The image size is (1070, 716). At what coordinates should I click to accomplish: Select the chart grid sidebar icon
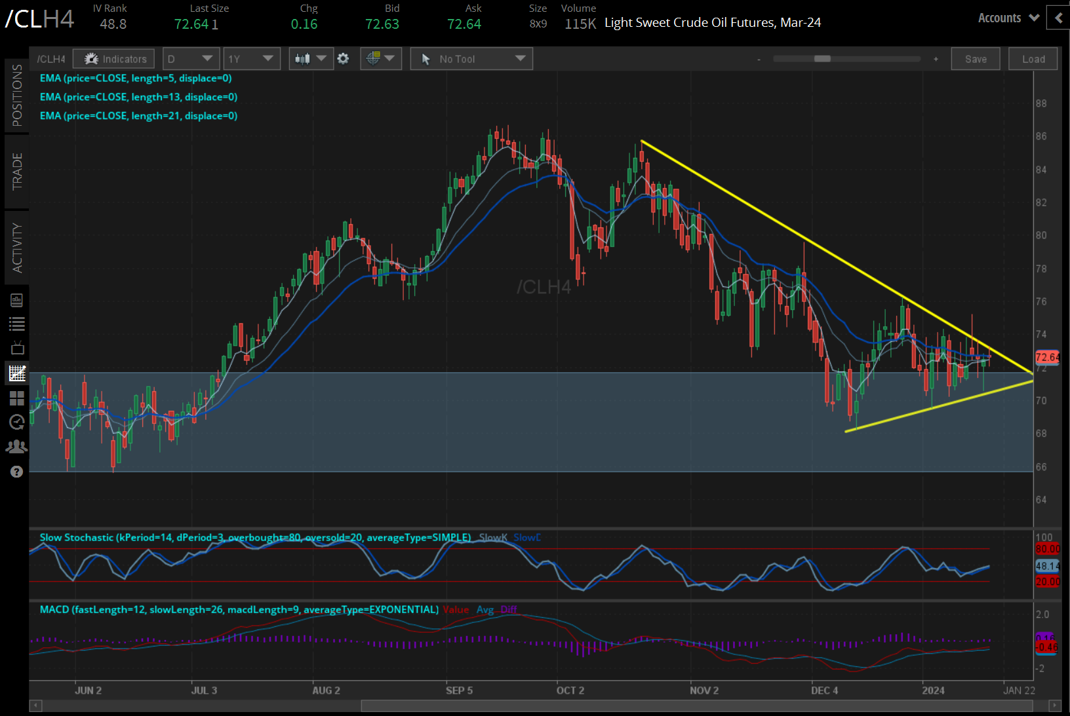[x=17, y=373]
